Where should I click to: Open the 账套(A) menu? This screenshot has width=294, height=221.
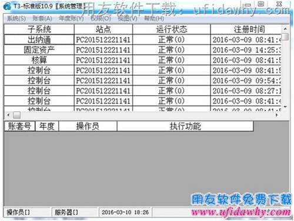click(x=42, y=19)
